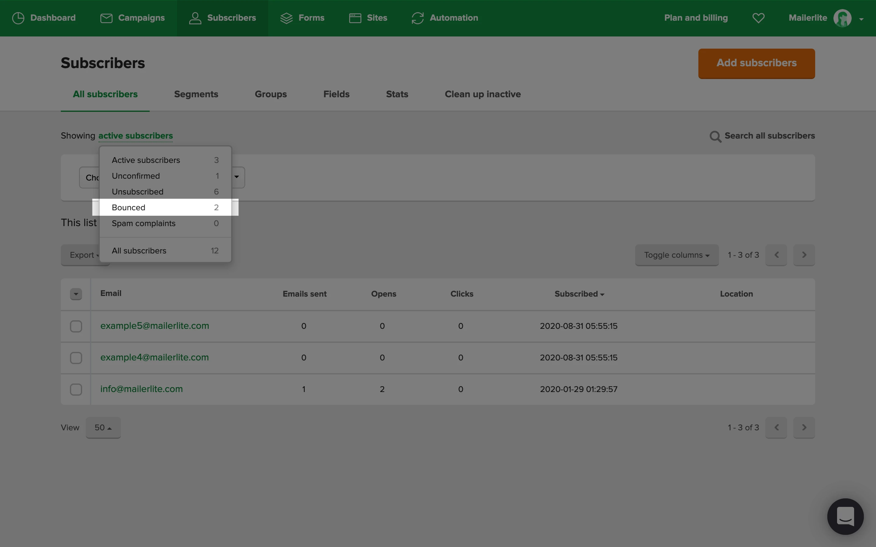Open the chat support bubble icon
The height and width of the screenshot is (547, 876).
(x=845, y=516)
